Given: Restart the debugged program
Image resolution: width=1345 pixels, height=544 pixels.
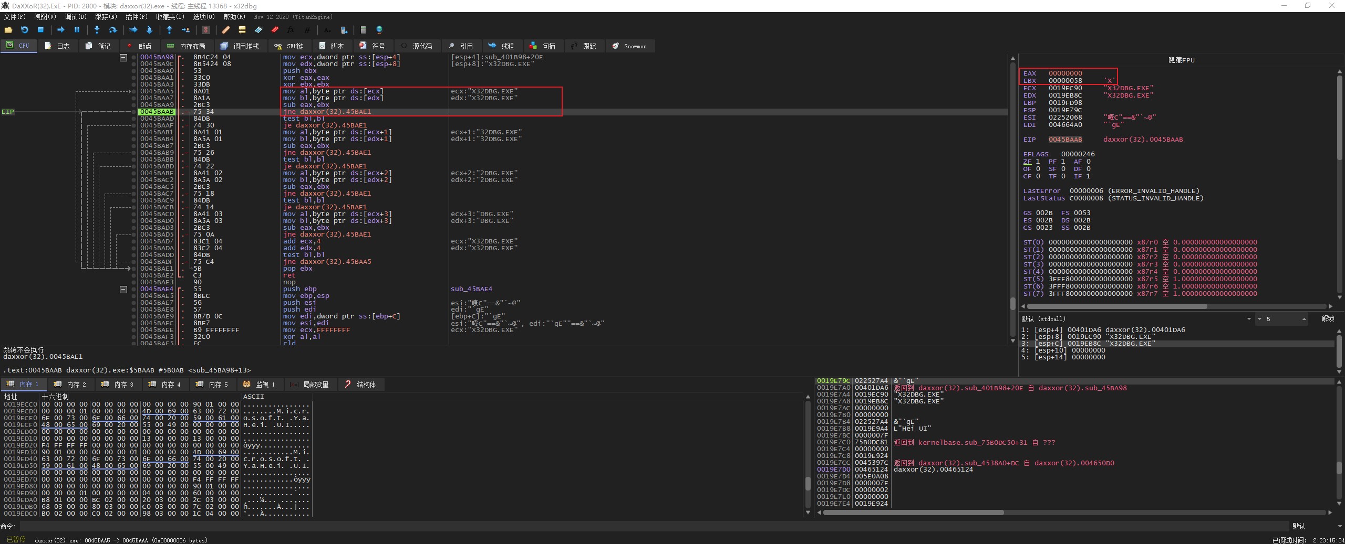Looking at the screenshot, I should (x=24, y=30).
